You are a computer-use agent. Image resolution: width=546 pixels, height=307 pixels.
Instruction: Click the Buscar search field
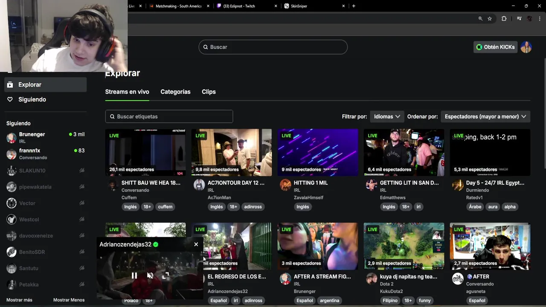click(x=273, y=47)
